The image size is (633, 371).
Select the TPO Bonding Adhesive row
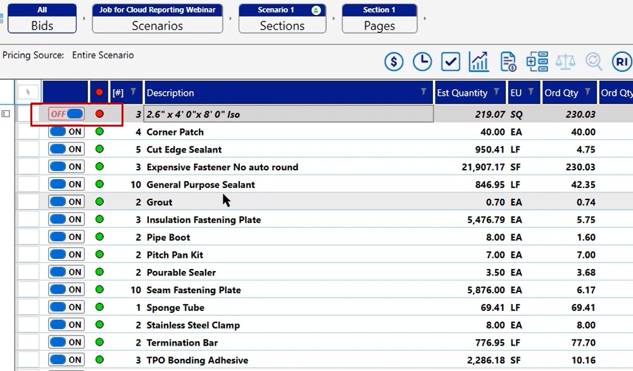point(197,360)
